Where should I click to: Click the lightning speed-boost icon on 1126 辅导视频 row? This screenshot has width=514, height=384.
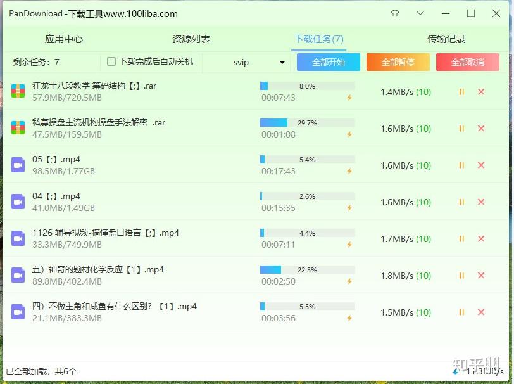(x=348, y=244)
